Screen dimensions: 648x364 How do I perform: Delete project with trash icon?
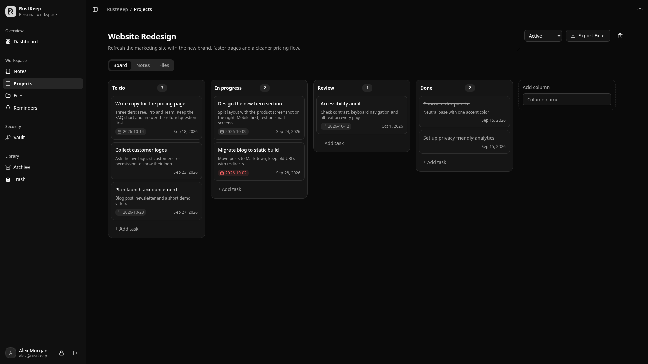pos(620,36)
